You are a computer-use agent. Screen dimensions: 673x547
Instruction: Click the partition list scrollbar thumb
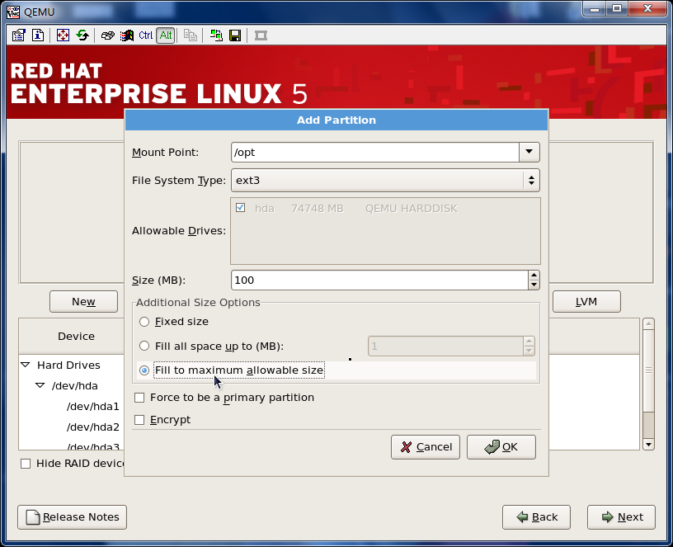648,370
